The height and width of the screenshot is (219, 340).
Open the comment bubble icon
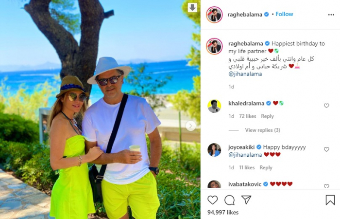click(x=229, y=200)
